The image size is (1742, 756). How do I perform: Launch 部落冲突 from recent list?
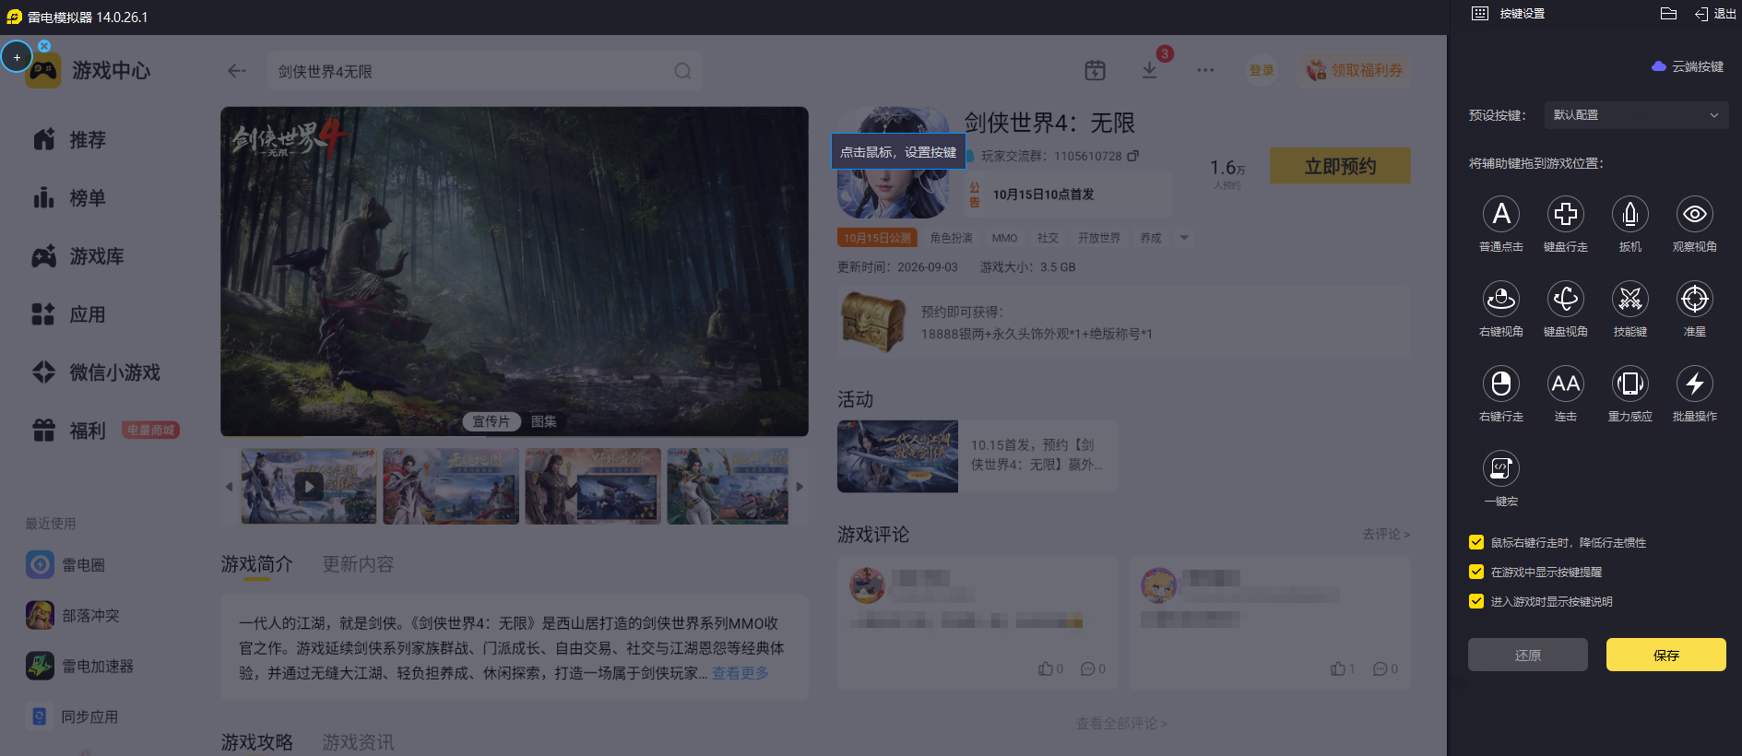tap(73, 615)
